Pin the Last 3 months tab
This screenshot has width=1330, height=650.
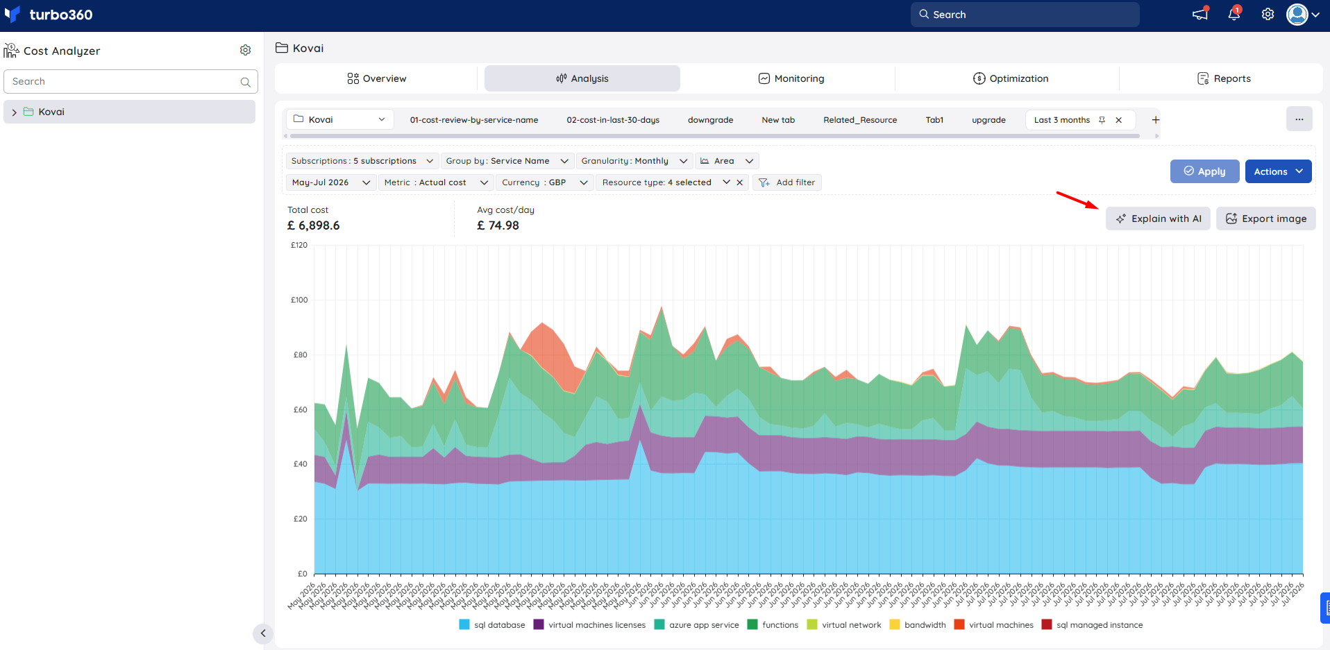point(1102,120)
